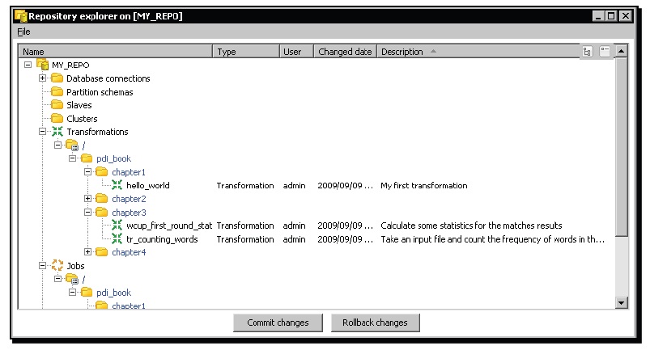Collapse the root folder under Jobs
The width and height of the screenshot is (650, 350).
tap(57, 279)
